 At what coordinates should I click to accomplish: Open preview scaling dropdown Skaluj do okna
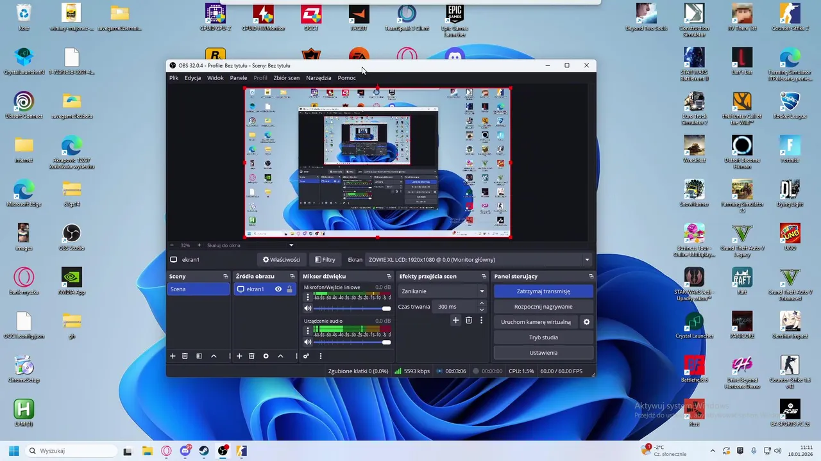(250, 245)
